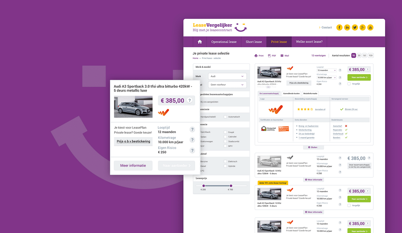The image size is (402, 233).
Task: Switch to the Operational lease tab
Action: [x=224, y=42]
